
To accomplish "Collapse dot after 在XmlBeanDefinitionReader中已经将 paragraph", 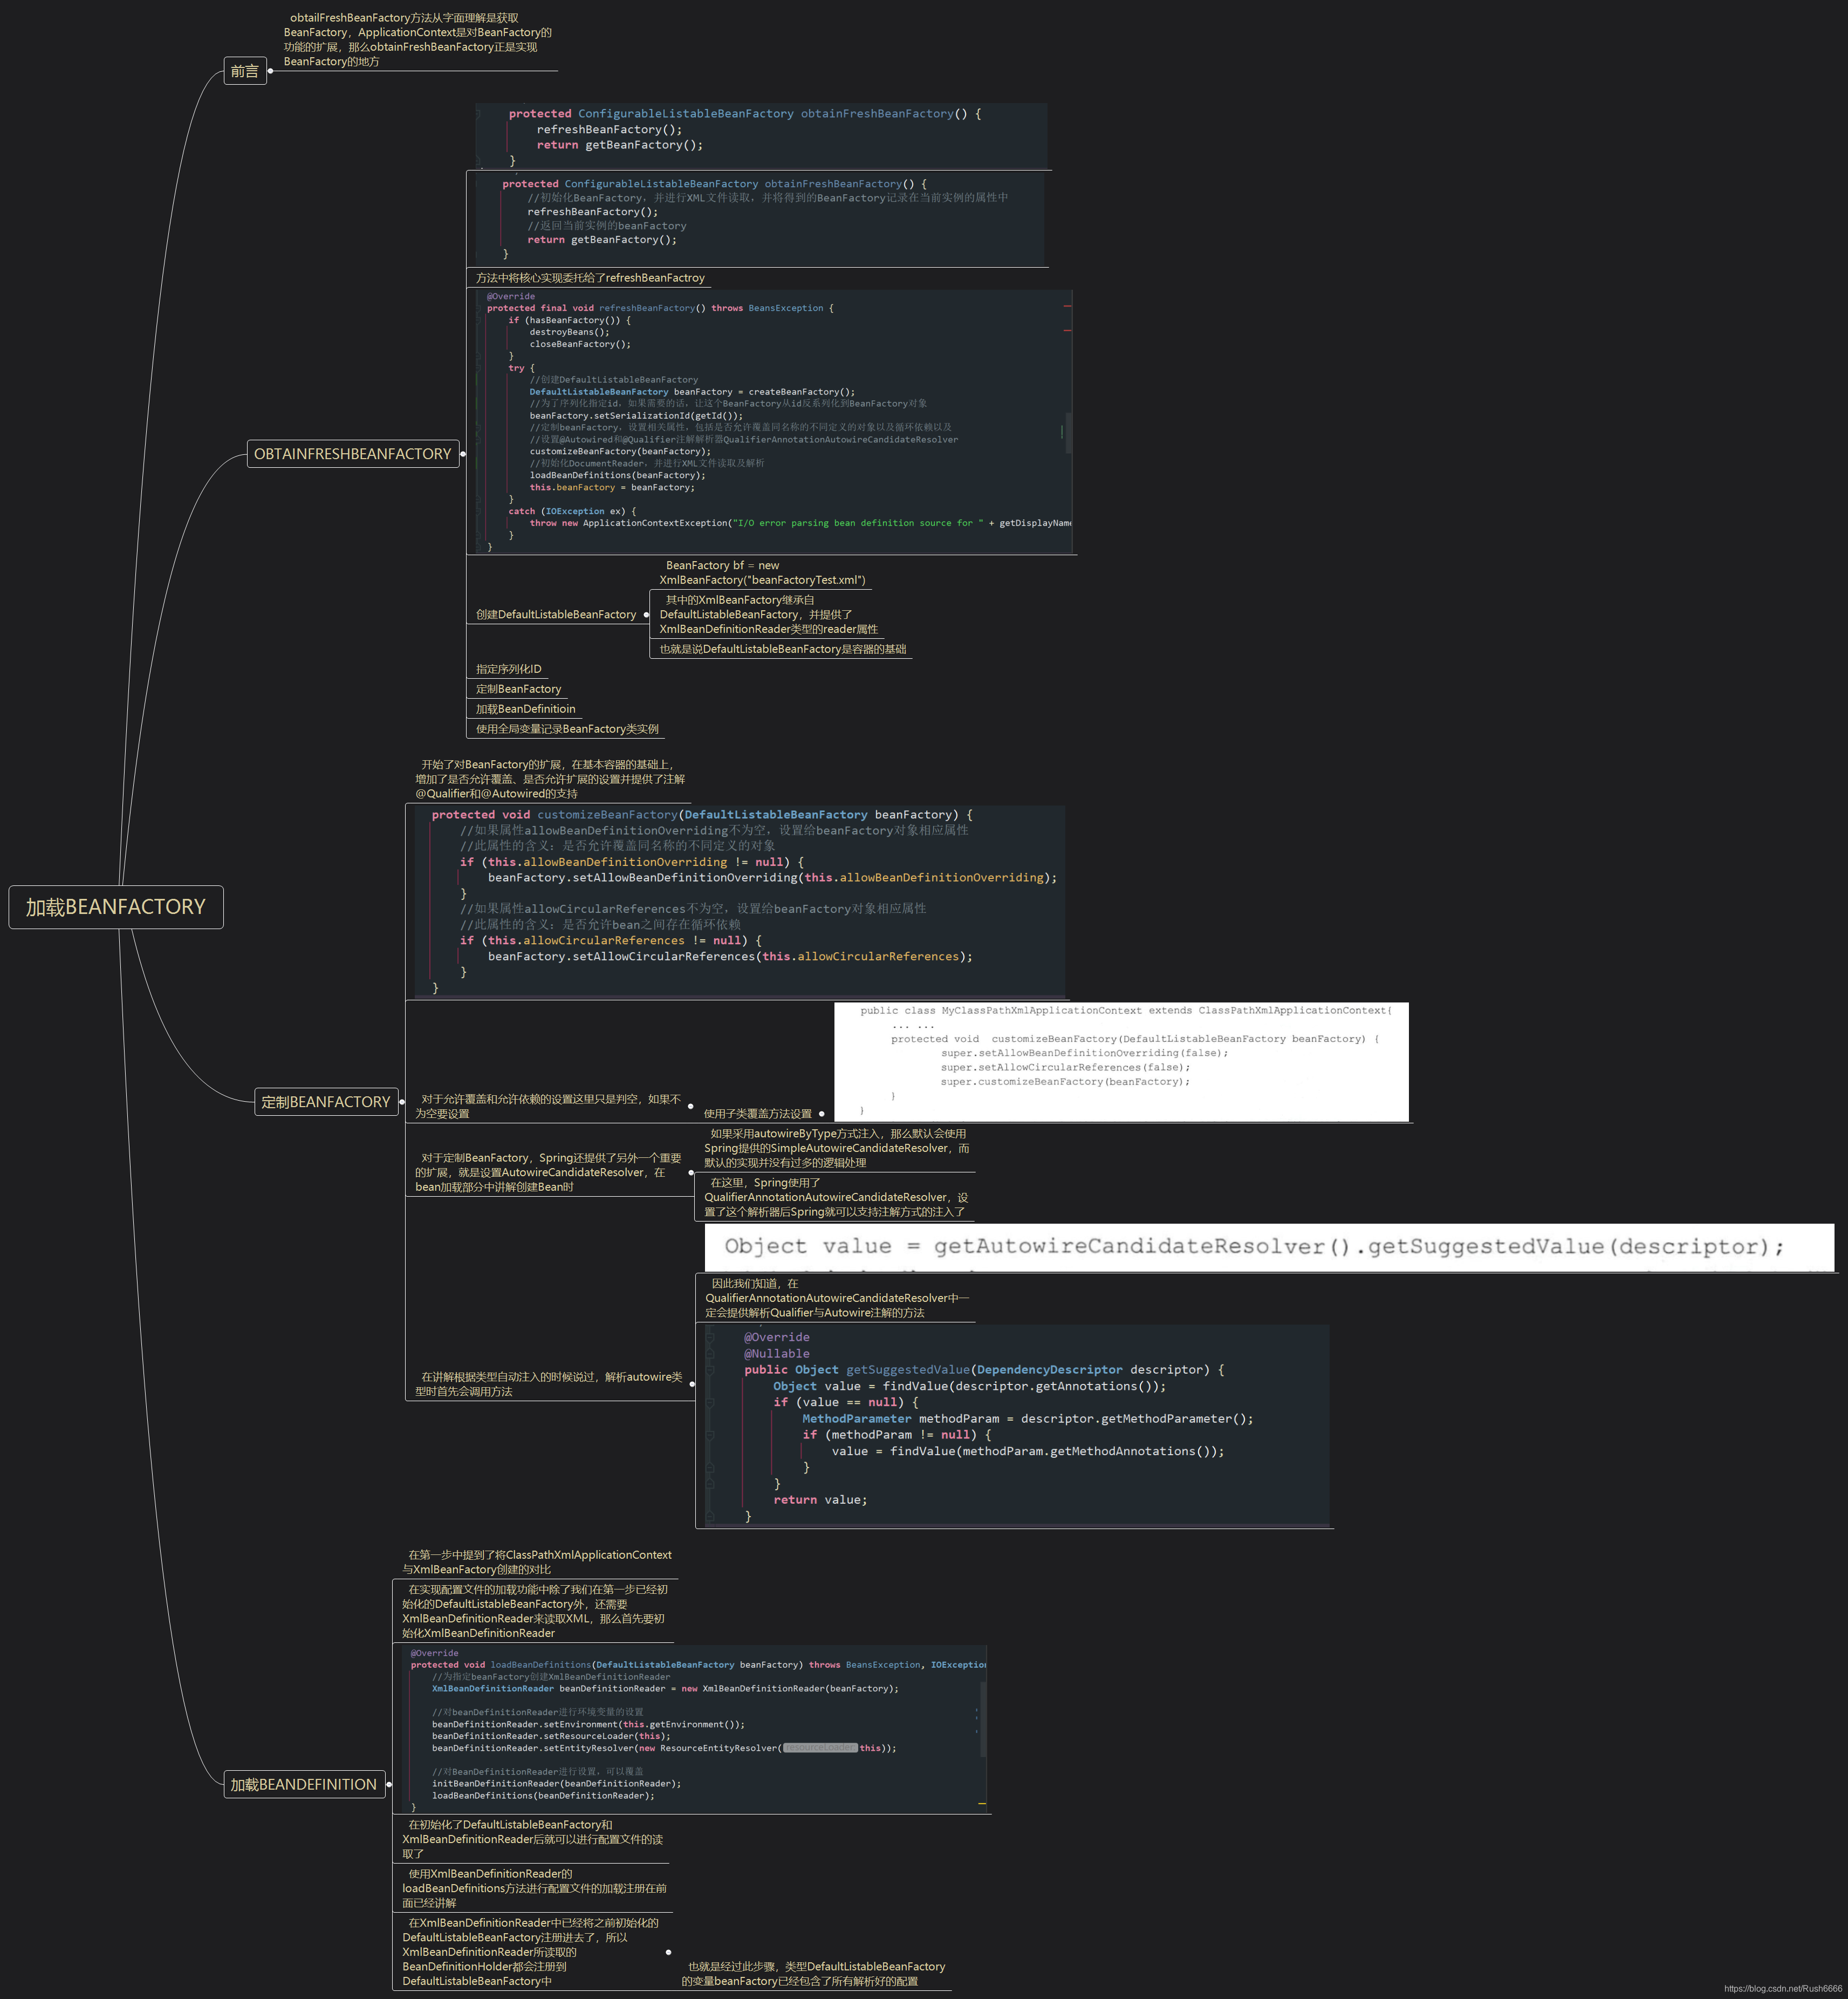I will [668, 1951].
